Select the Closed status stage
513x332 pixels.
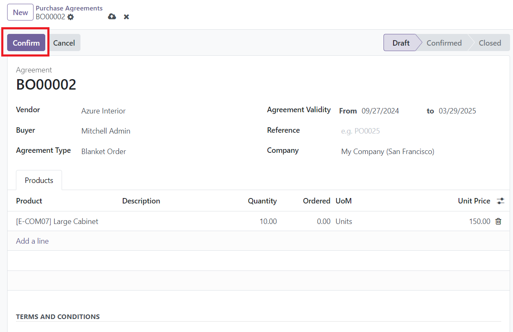490,43
